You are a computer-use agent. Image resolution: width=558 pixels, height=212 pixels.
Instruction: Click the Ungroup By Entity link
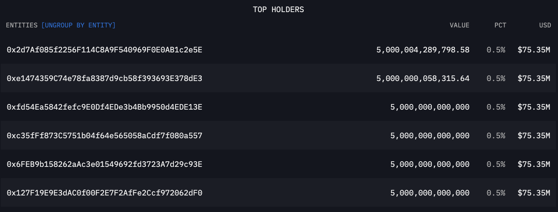point(78,25)
